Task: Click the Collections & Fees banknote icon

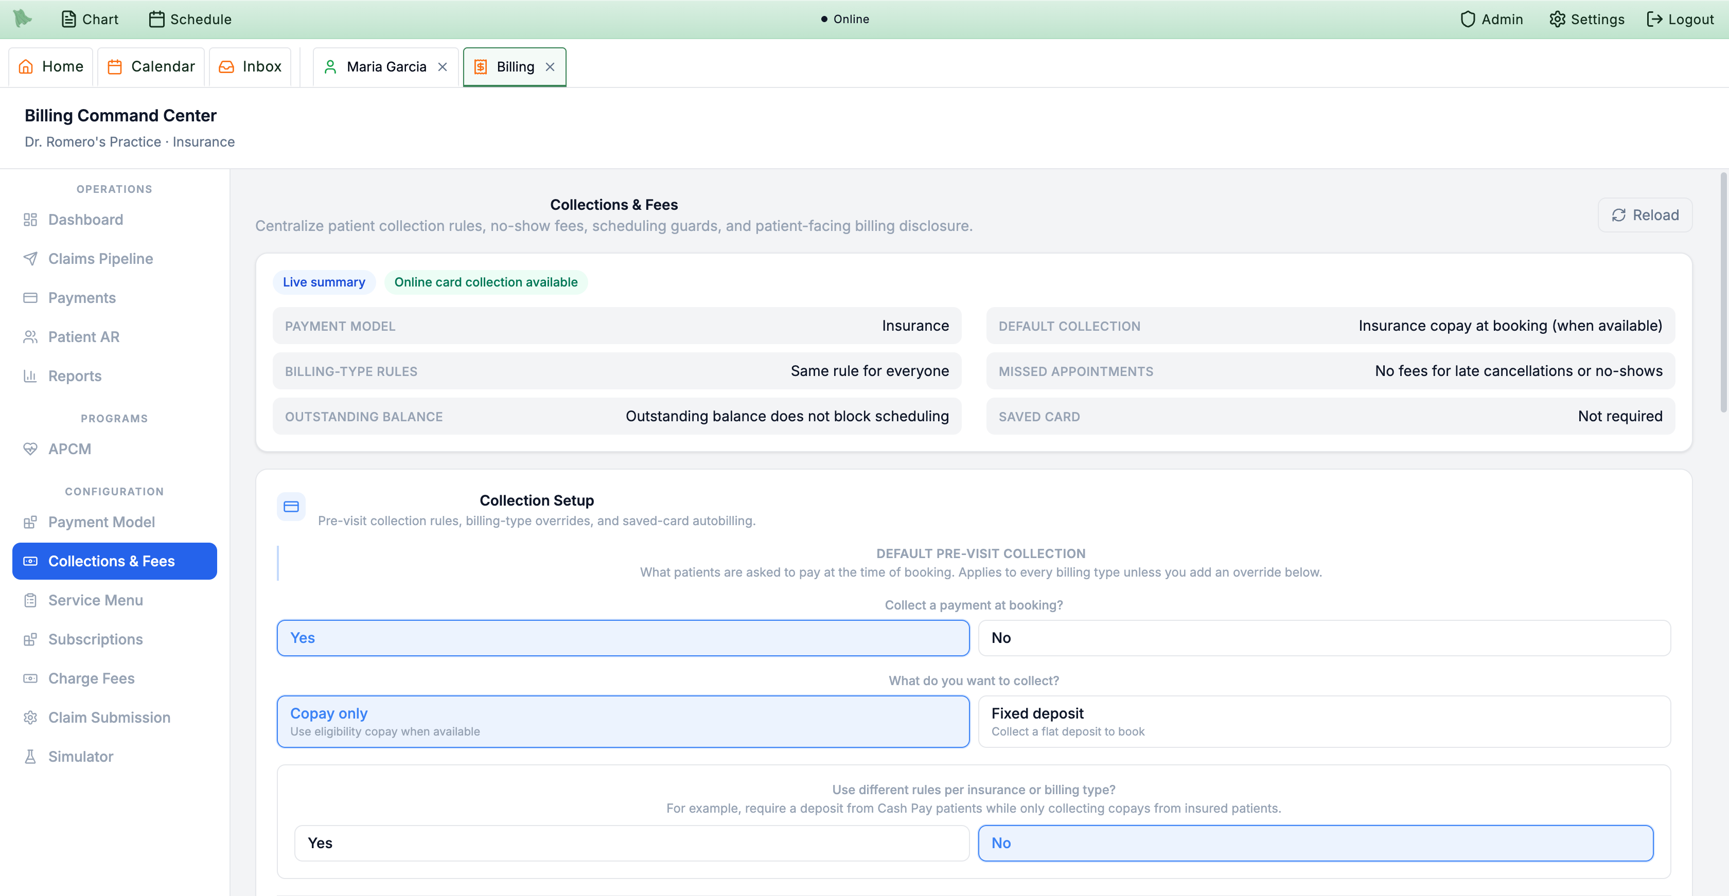Action: click(x=30, y=561)
